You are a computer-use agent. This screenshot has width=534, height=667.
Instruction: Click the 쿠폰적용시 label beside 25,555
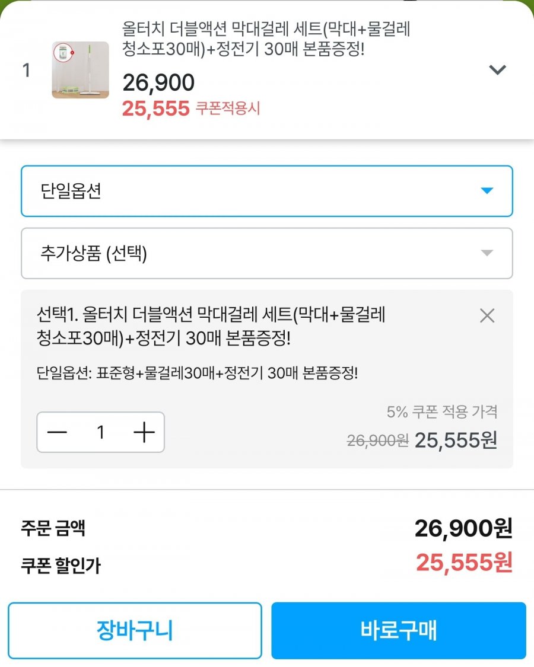228,108
